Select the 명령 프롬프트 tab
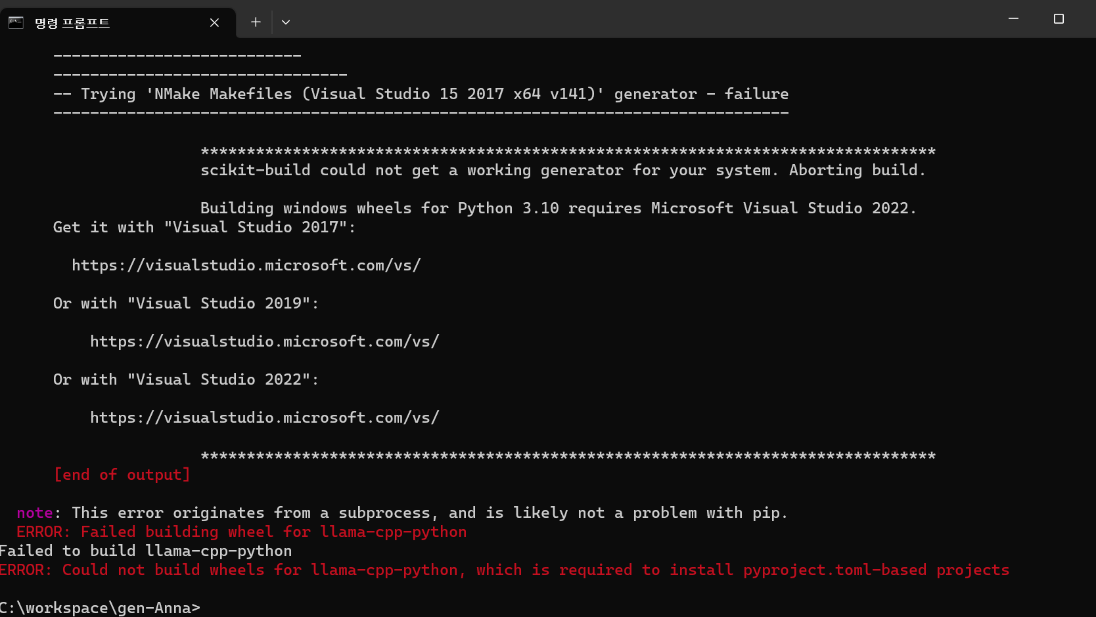The width and height of the screenshot is (1096, 617). (118, 23)
